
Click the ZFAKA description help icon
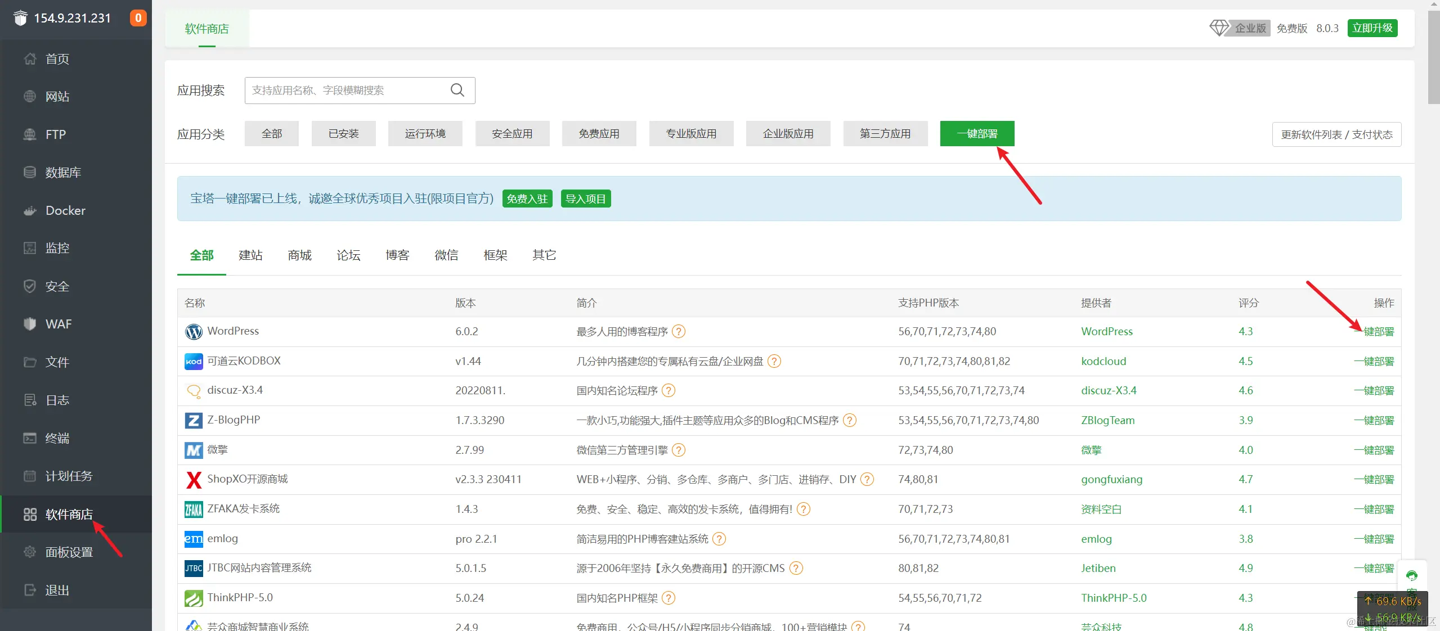[804, 509]
